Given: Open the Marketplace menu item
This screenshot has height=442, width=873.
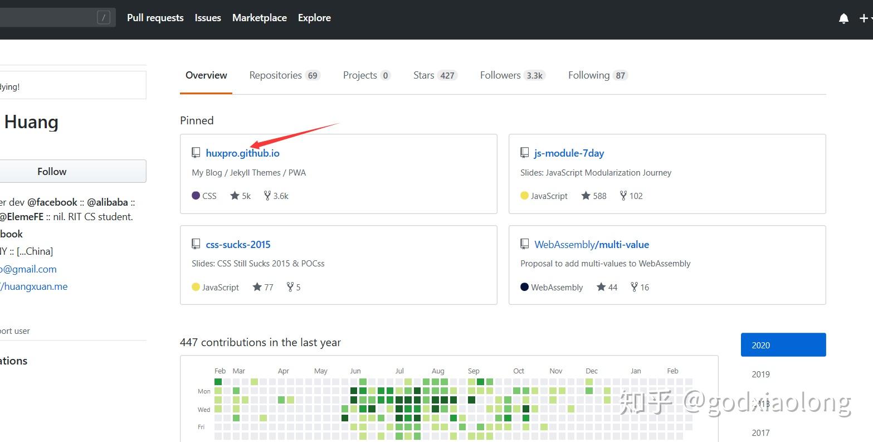Looking at the screenshot, I should pyautogui.click(x=260, y=17).
